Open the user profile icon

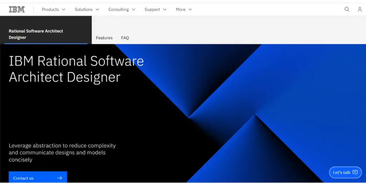click(x=360, y=9)
